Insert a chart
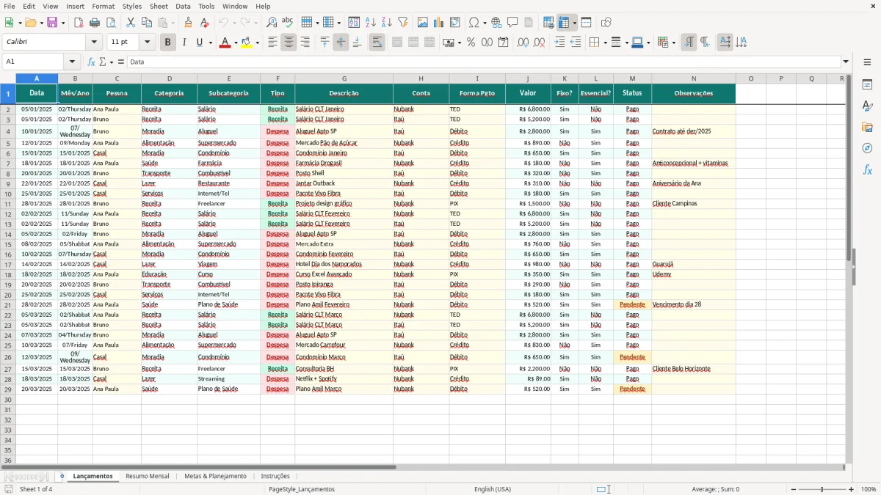This screenshot has width=881, height=495. (x=439, y=23)
